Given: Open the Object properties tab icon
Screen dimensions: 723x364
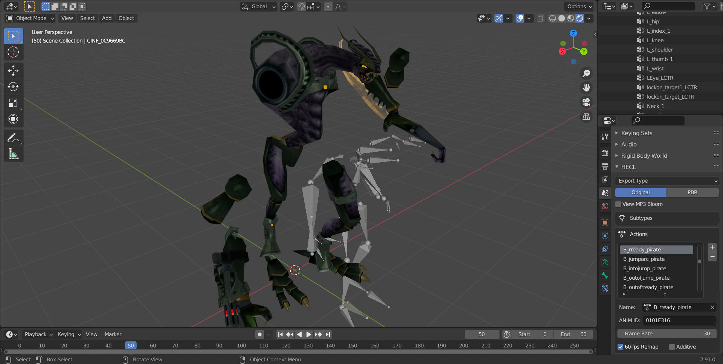Looking at the screenshot, I should 605,222.
